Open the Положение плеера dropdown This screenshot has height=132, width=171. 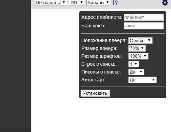click(x=140, y=40)
